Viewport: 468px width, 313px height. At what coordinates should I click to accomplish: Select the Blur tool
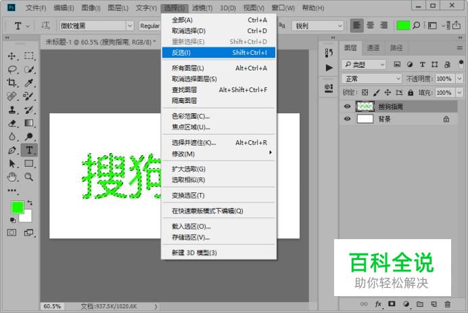pos(12,136)
